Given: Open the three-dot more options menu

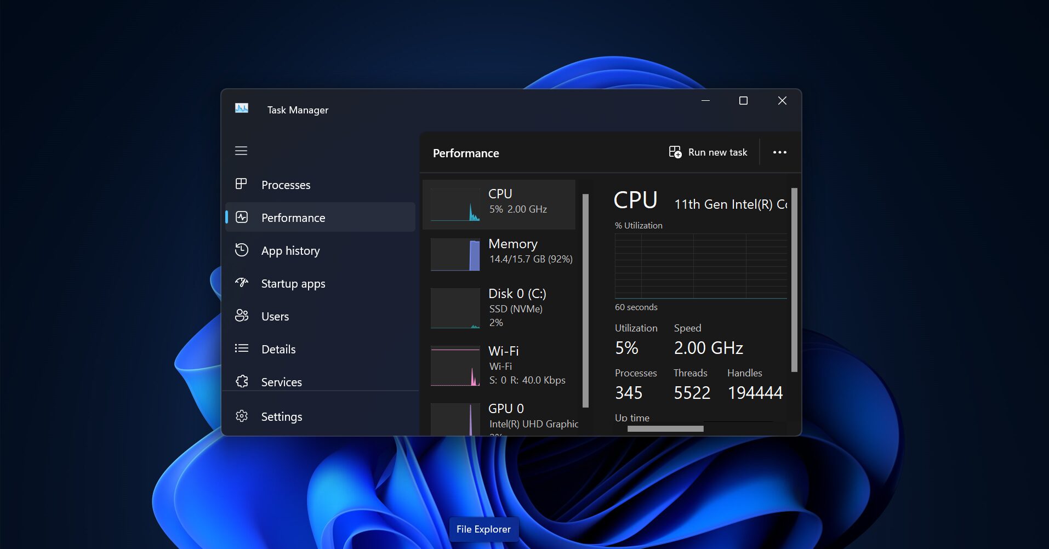Looking at the screenshot, I should (780, 152).
